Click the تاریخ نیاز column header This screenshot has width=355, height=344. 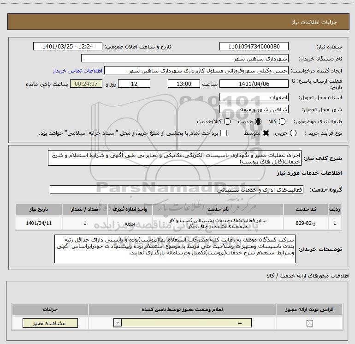click(39, 209)
